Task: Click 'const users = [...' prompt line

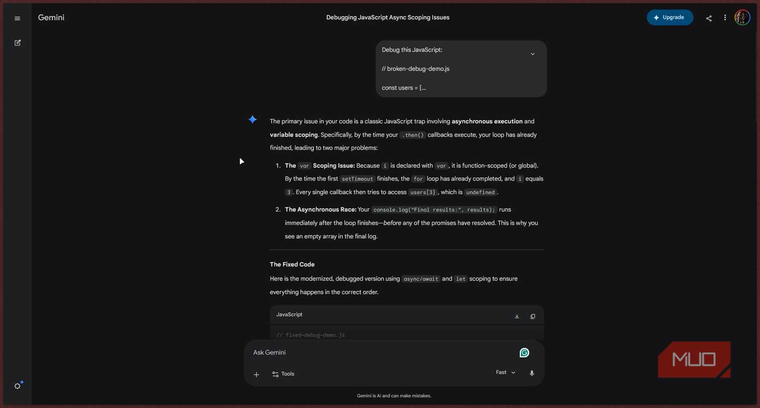Action: click(x=404, y=88)
